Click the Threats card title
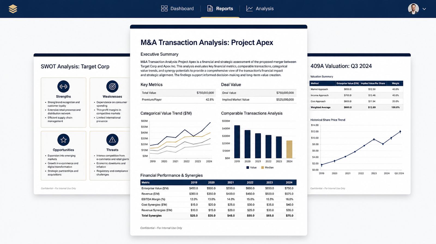This screenshot has width=436, height=244. coord(112,150)
